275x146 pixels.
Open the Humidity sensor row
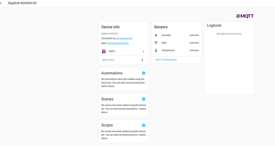coord(177,35)
